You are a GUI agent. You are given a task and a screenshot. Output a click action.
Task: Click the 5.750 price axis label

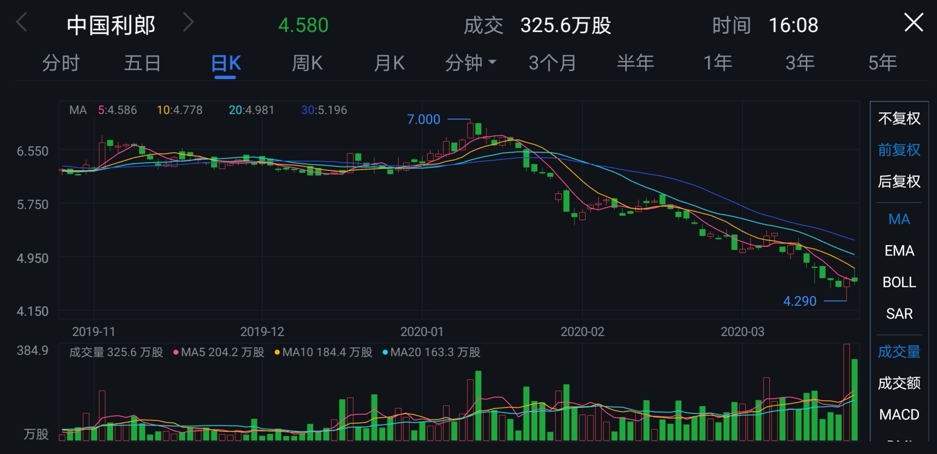pos(32,205)
